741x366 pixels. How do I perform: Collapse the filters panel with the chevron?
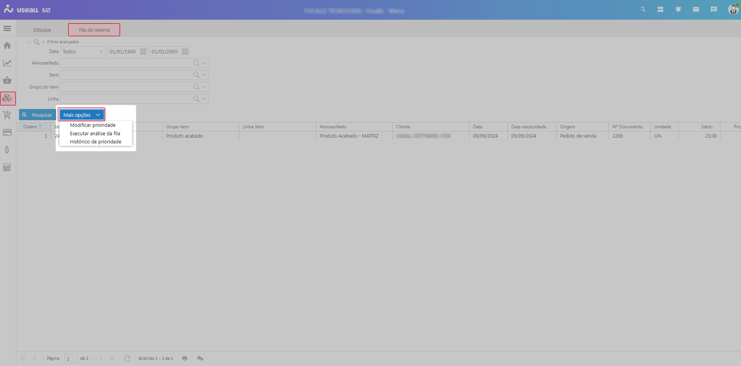click(x=29, y=42)
